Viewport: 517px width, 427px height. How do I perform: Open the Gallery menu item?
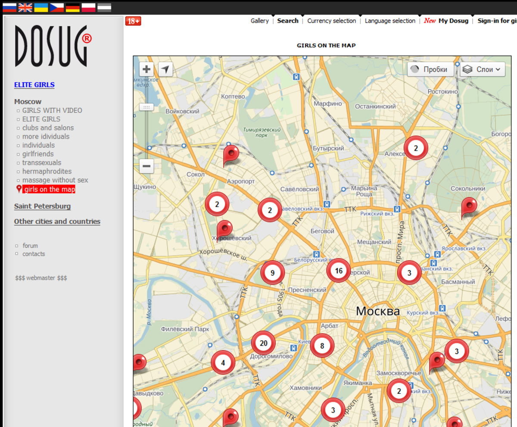click(260, 21)
